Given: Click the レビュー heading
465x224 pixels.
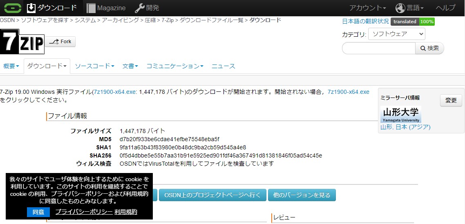Looking at the screenshot, I should (284, 218).
